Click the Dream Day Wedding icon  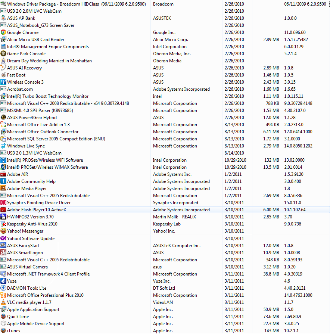point(3,60)
